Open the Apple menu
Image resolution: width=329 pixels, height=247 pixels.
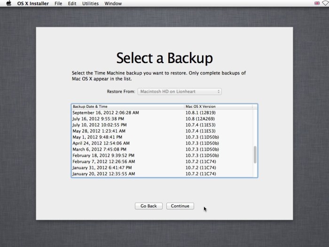click(9, 3)
